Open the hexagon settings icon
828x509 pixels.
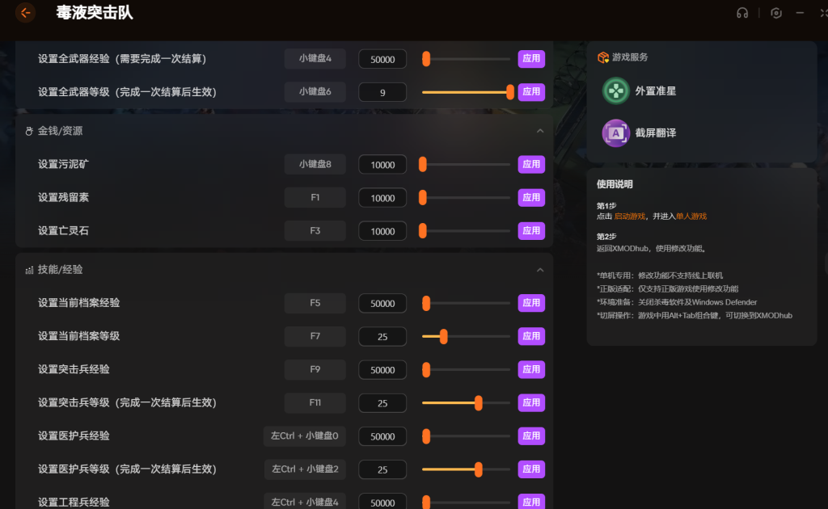tap(776, 13)
